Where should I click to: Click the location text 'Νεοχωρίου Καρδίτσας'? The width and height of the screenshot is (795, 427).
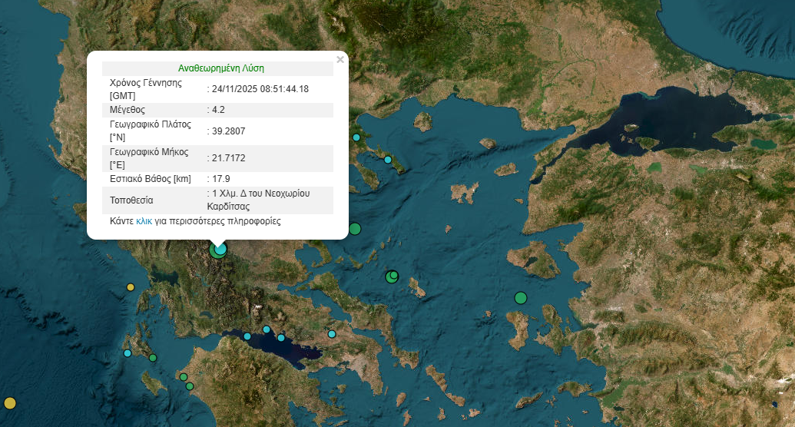pos(258,200)
